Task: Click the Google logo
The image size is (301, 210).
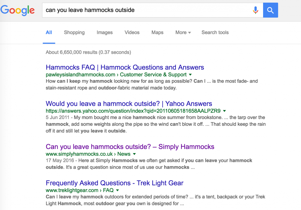Action: (x=18, y=10)
